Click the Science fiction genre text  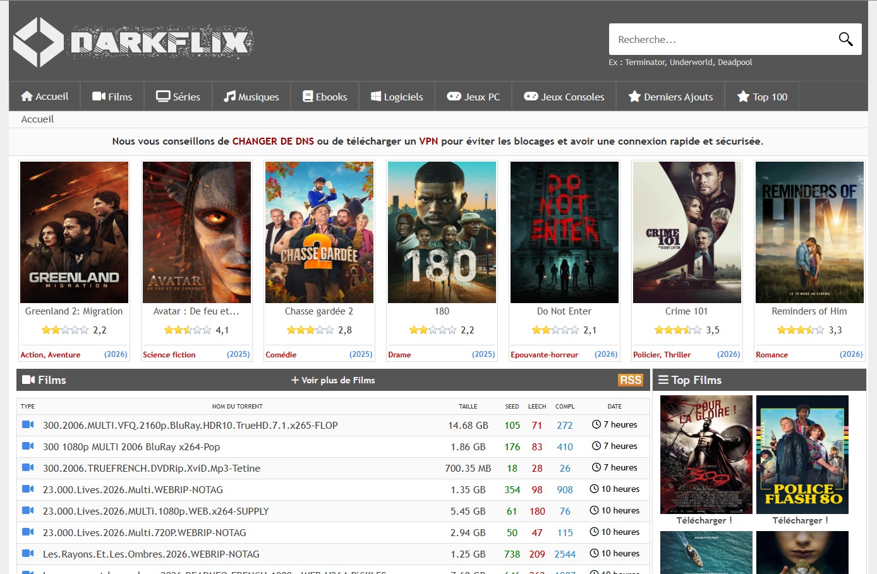click(x=169, y=355)
